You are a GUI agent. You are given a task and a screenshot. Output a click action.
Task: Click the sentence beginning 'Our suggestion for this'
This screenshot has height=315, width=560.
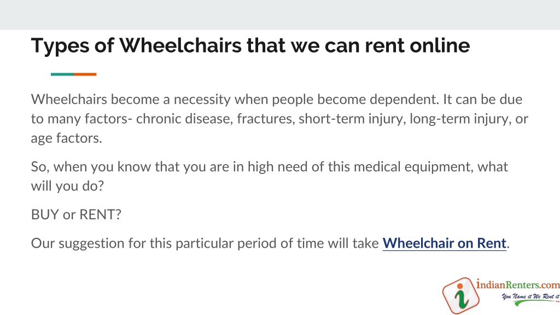pyautogui.click(x=270, y=243)
